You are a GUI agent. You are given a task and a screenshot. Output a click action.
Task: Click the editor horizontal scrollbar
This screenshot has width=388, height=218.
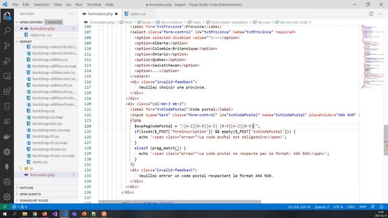pyautogui.click(x=179, y=202)
